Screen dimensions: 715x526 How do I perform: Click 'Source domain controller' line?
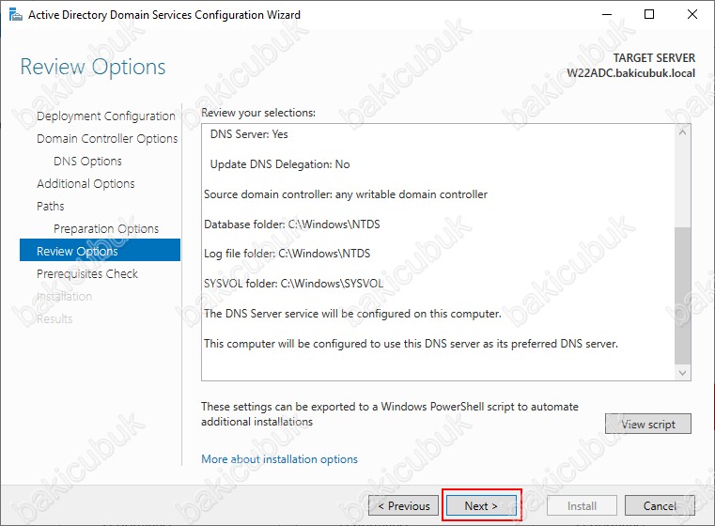click(346, 194)
